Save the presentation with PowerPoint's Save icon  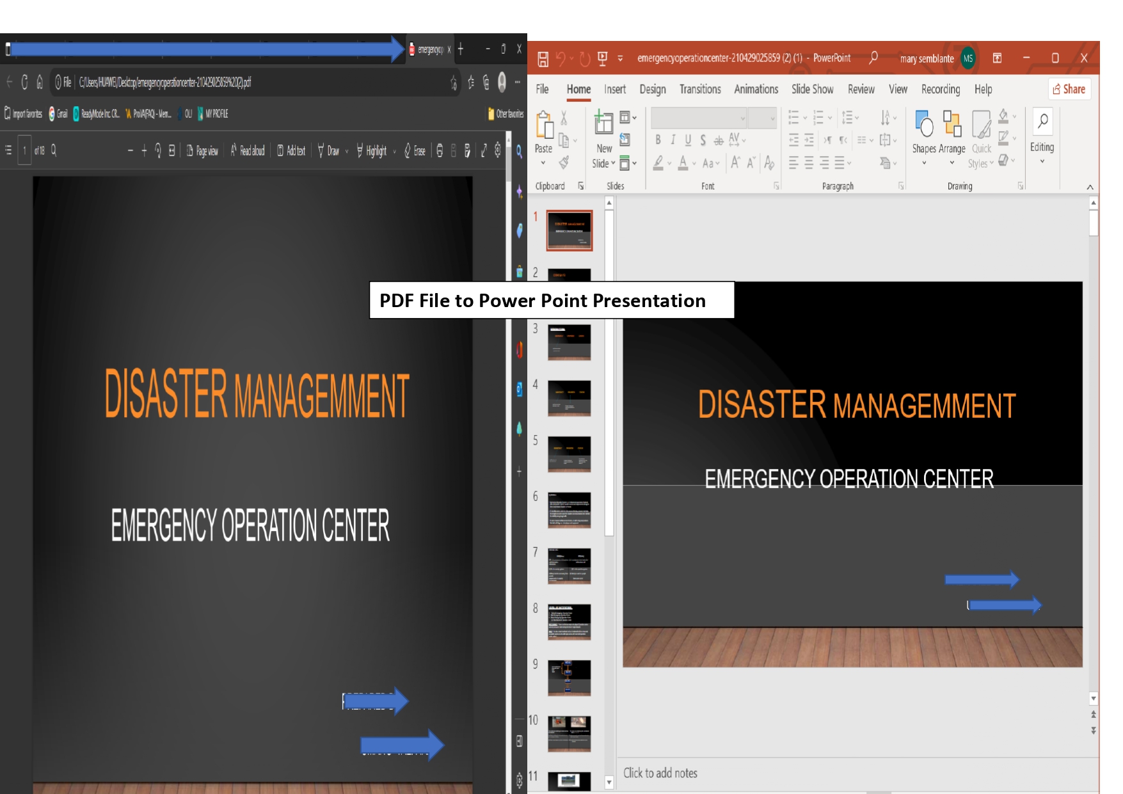point(543,59)
